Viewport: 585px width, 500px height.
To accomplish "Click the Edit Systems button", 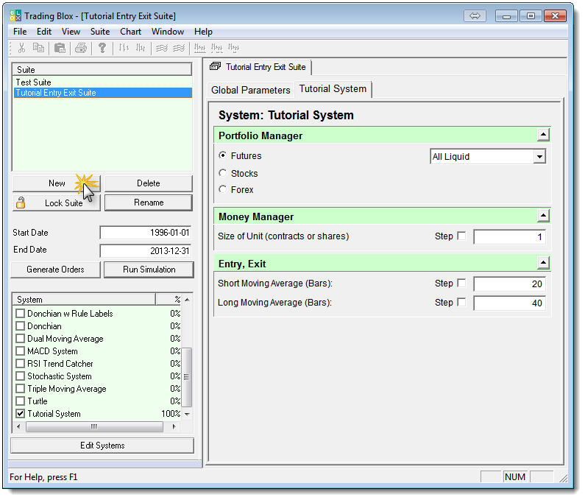I will click(102, 446).
